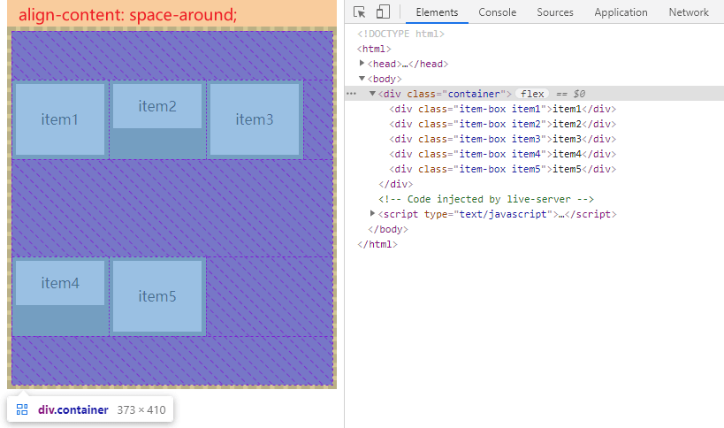Image resolution: width=724 pixels, height=428 pixels.
Task: Click the grid icon in div.container tooltip
Action: (x=22, y=409)
